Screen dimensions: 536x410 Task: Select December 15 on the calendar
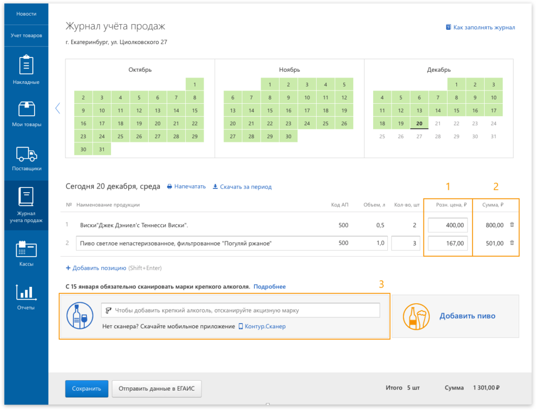[x=456, y=110]
